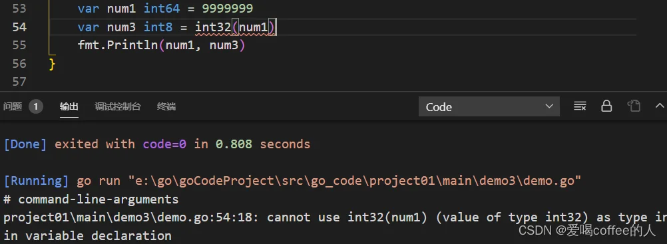The image size is (667, 244).
Task: Open the log output file icon
Action: tap(634, 106)
